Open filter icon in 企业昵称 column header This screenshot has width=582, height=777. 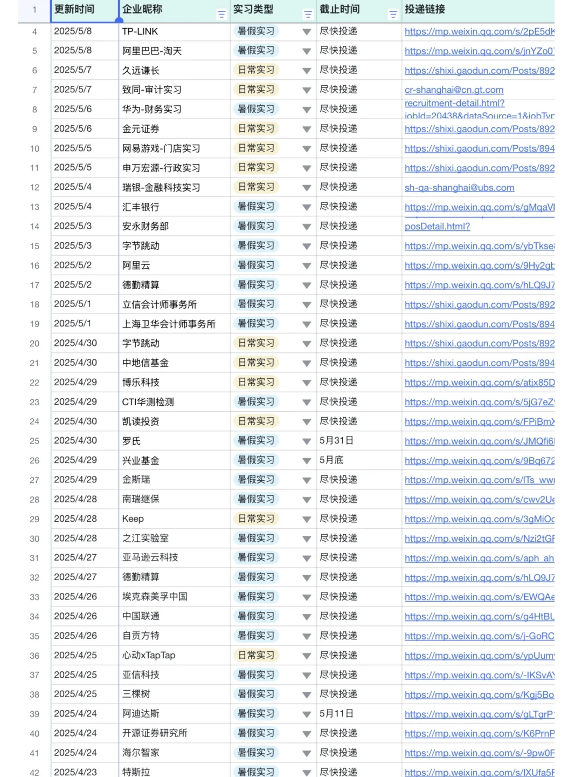pyautogui.click(x=221, y=15)
